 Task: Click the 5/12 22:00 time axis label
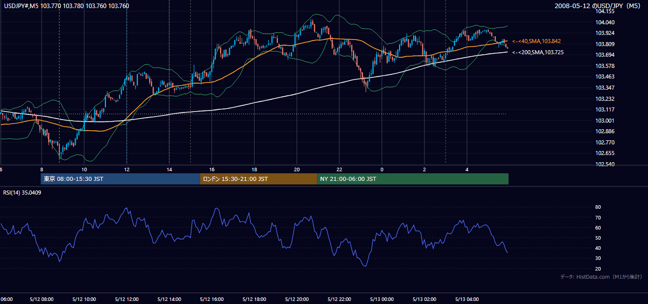coord(340,299)
